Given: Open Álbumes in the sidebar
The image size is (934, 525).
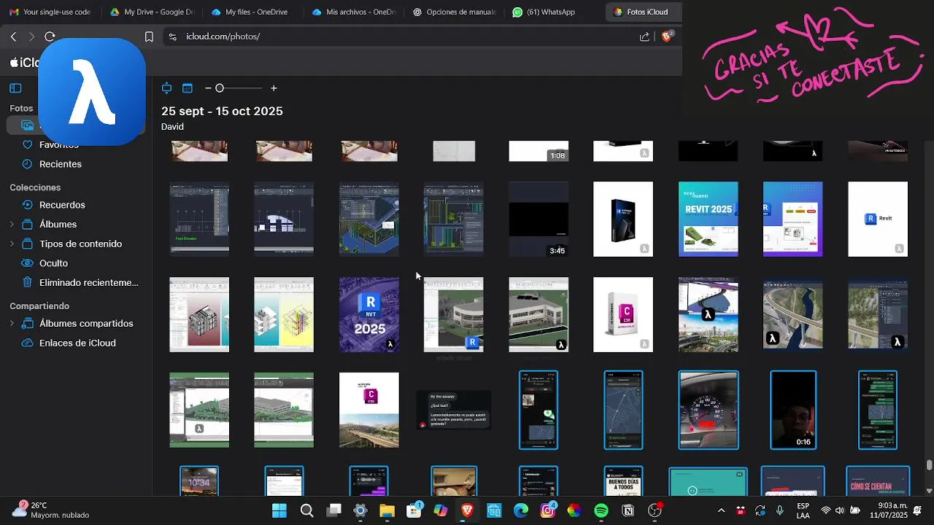Looking at the screenshot, I should [58, 225].
